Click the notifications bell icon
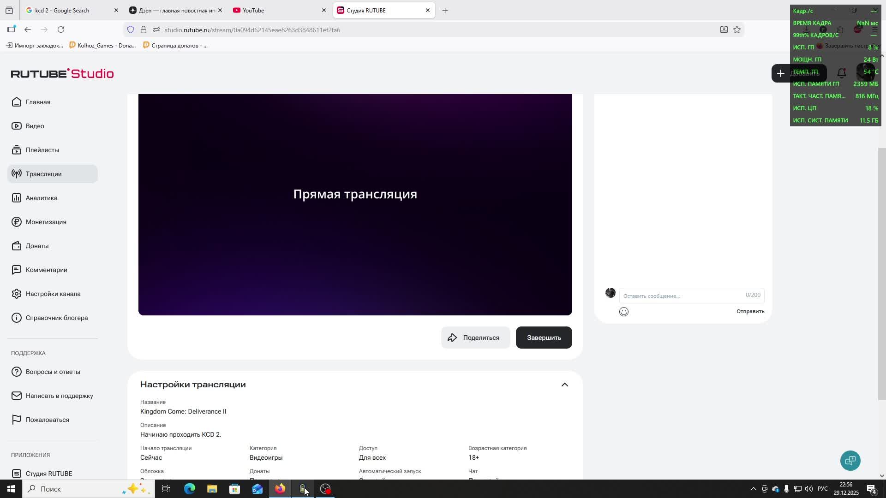Screen dimensions: 886x498 pos(842,73)
